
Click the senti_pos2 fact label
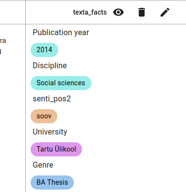click(52, 99)
